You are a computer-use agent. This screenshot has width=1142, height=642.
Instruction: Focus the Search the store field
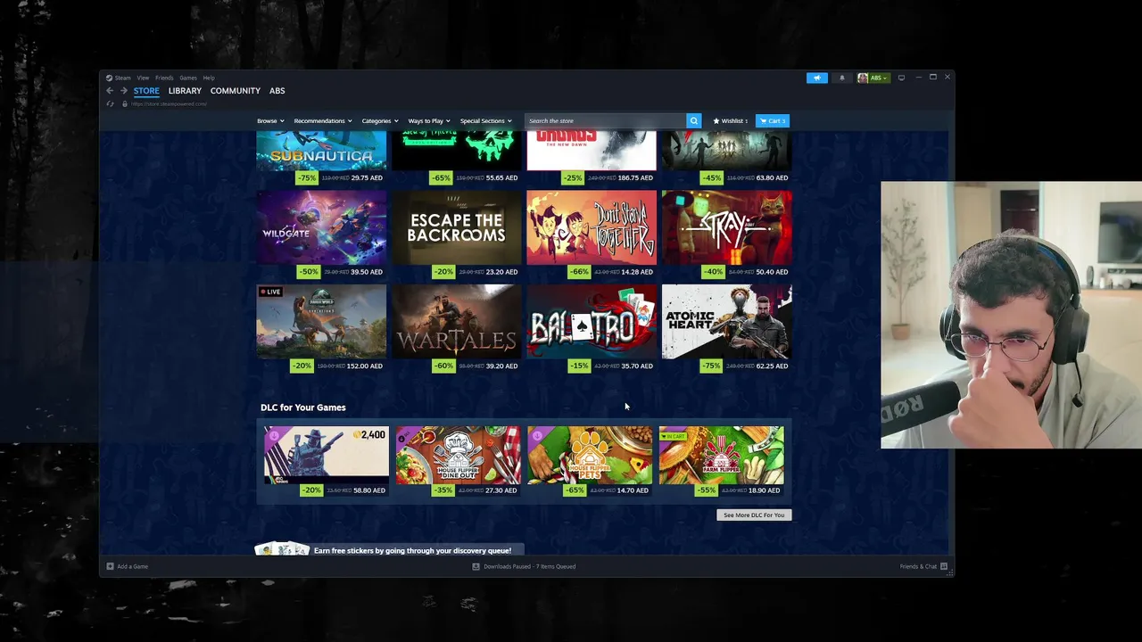click(606, 120)
